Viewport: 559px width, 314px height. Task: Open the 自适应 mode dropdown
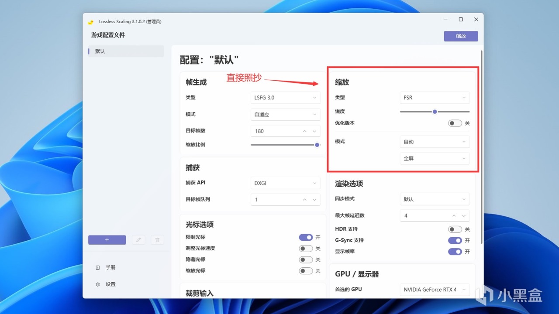point(286,115)
